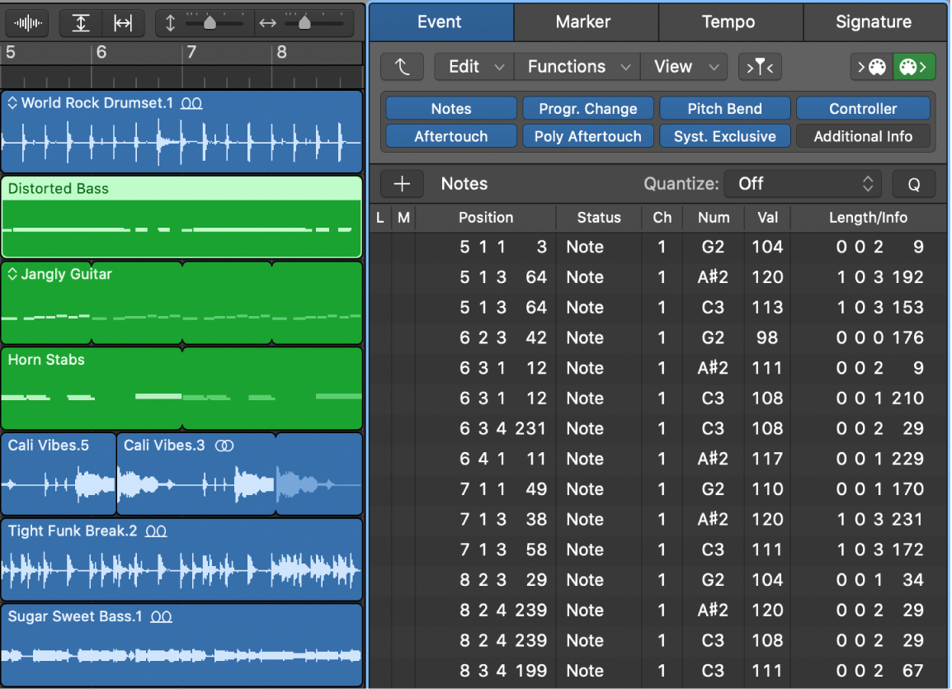
Task: Click the Q quantize button
Action: point(913,183)
